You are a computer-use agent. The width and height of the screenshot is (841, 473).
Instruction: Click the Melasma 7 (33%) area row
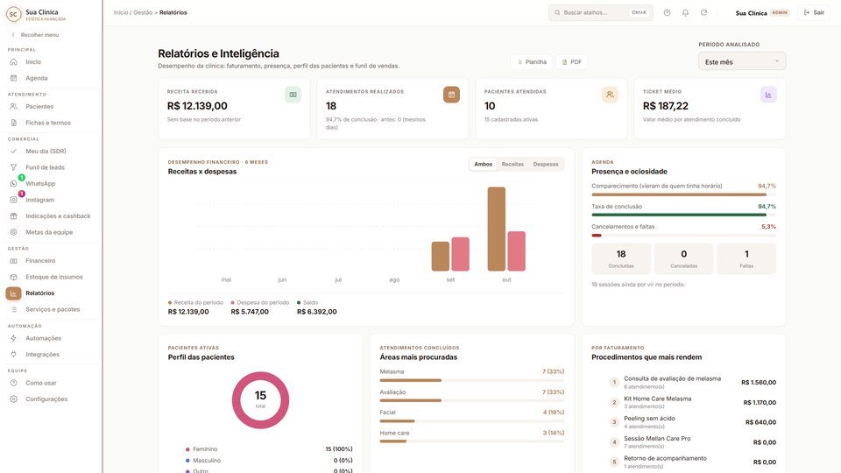coord(472,376)
